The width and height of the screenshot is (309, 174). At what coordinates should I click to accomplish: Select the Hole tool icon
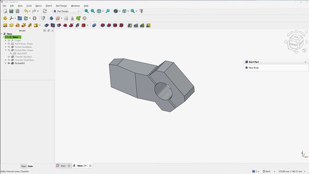tap(53, 25)
